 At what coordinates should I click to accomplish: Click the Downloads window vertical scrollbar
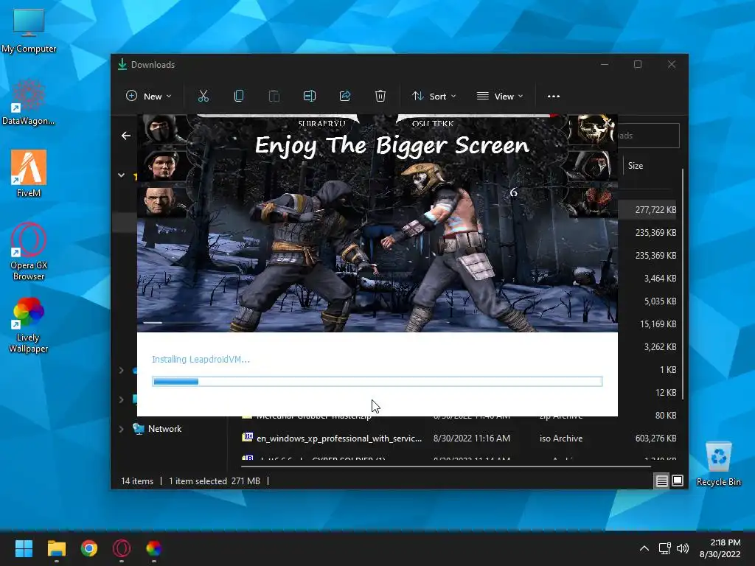[683, 284]
